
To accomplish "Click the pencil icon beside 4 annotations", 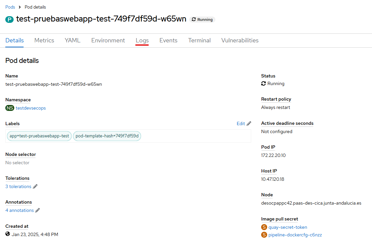I will tap(37, 210).
